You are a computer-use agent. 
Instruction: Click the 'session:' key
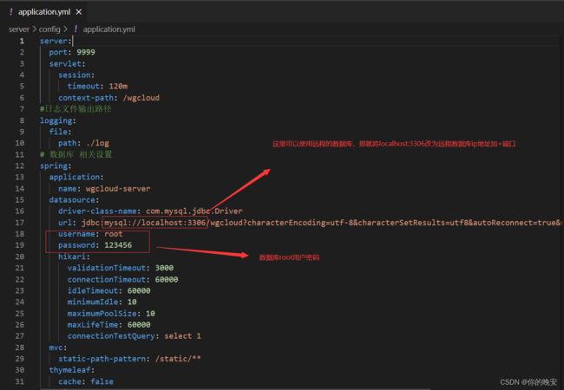(x=76, y=75)
